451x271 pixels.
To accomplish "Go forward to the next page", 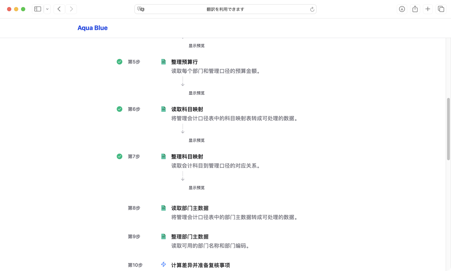I will 71,9.
